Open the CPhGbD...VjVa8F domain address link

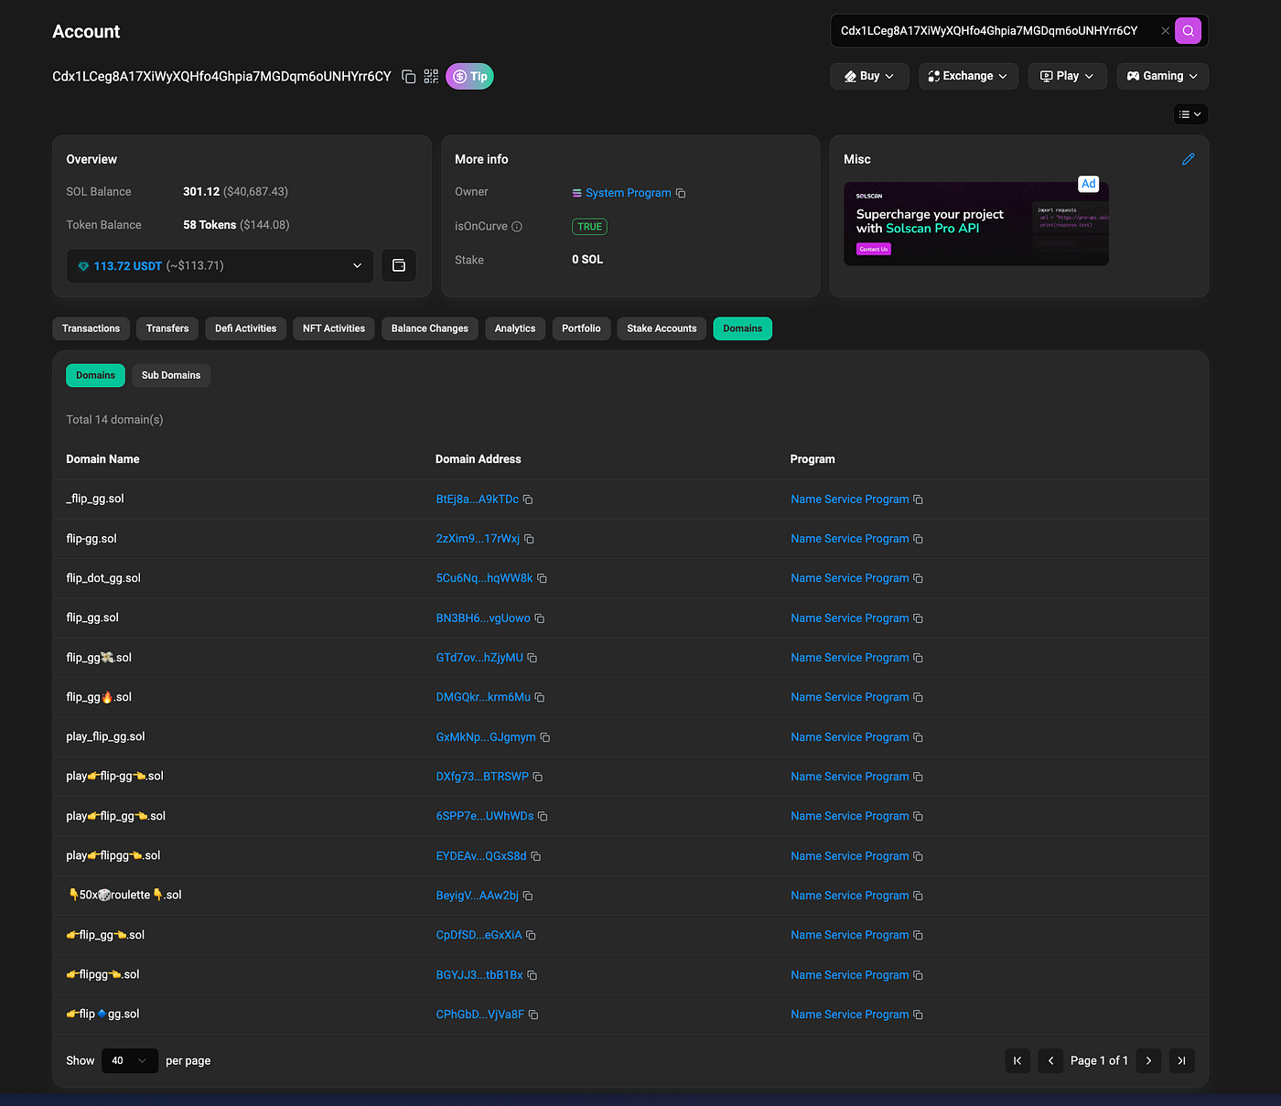(x=479, y=1015)
